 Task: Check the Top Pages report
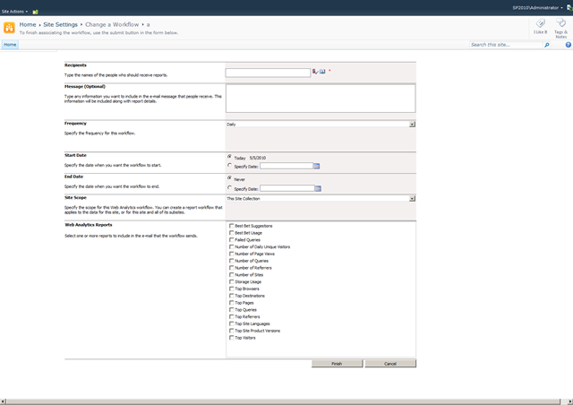(x=231, y=303)
